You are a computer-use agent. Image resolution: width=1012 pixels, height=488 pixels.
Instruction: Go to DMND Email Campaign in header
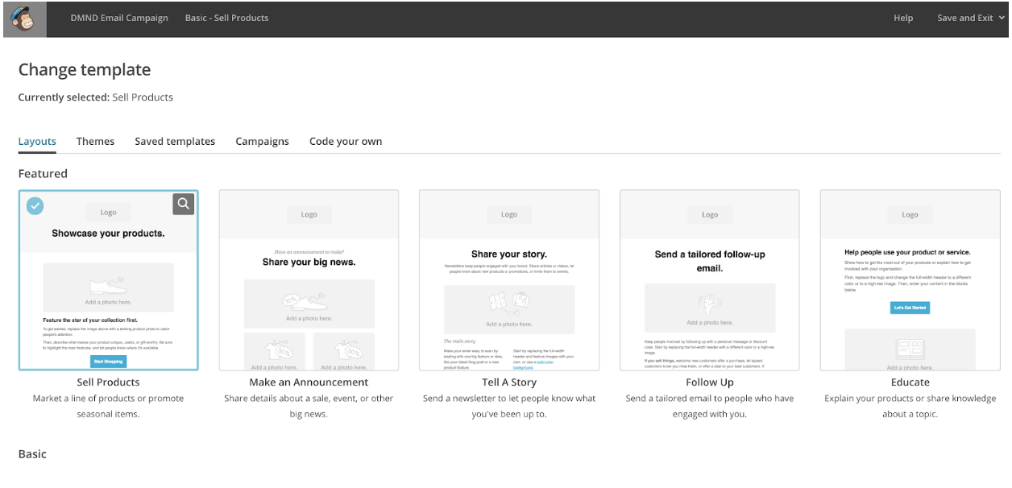(x=119, y=18)
